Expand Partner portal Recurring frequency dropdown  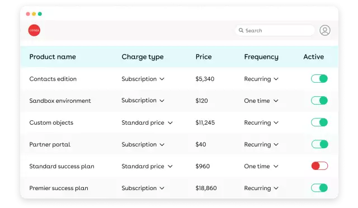pyautogui.click(x=261, y=144)
